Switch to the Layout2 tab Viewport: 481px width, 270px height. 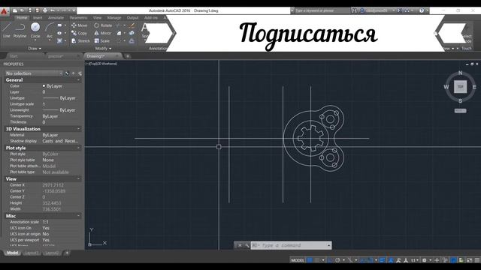52,253
